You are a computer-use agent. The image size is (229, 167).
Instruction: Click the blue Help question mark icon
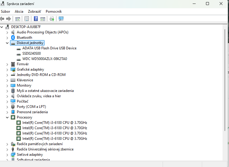tap(36, 19)
